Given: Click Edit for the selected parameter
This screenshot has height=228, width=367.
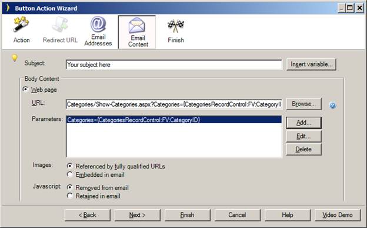Looking at the screenshot, I should [x=303, y=136].
